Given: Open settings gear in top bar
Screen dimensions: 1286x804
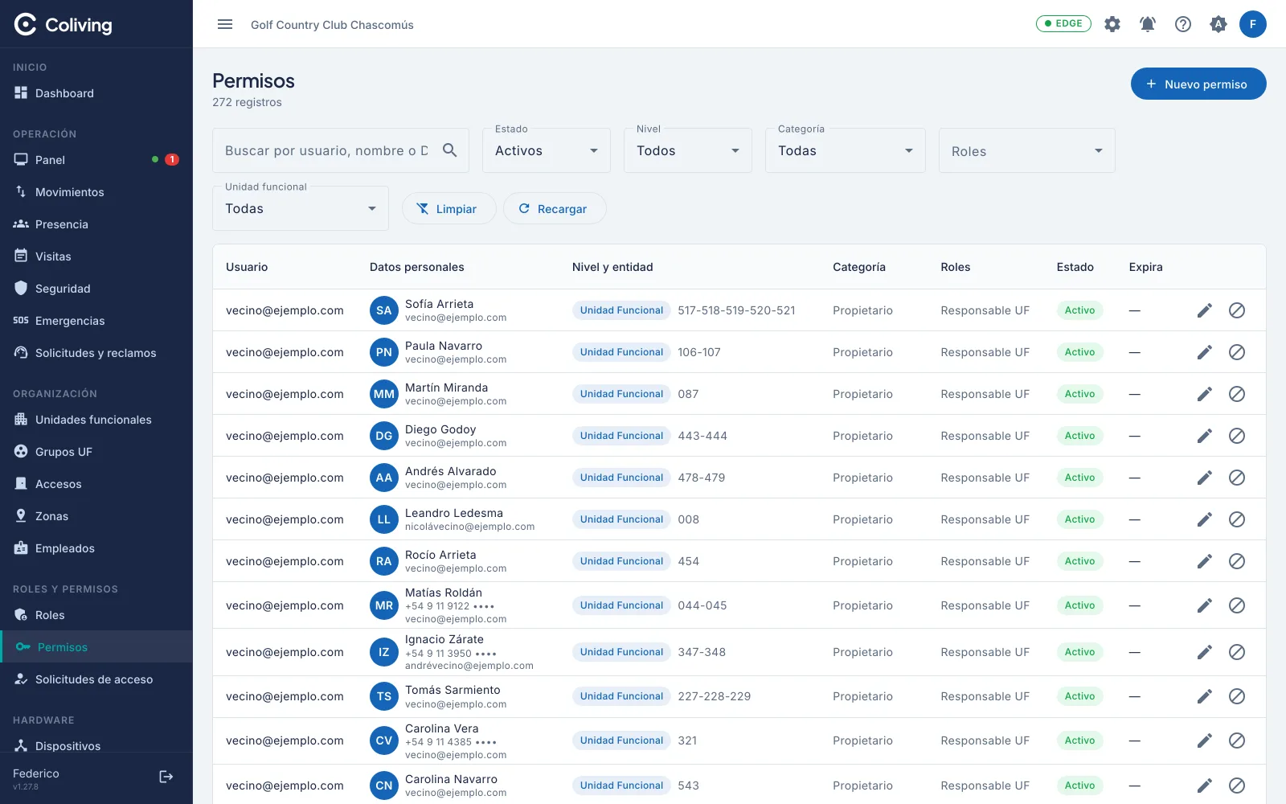Looking at the screenshot, I should pos(1112,24).
